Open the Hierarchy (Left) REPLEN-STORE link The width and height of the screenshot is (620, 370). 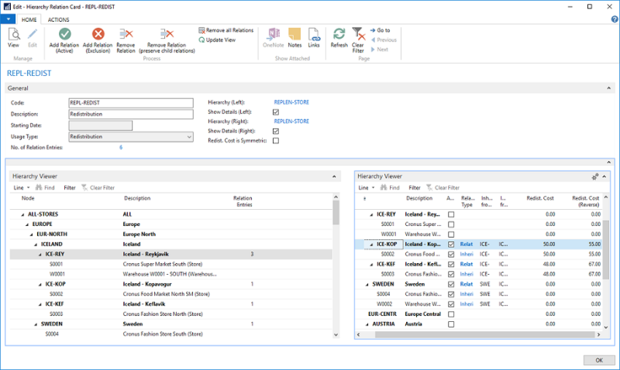click(x=291, y=102)
